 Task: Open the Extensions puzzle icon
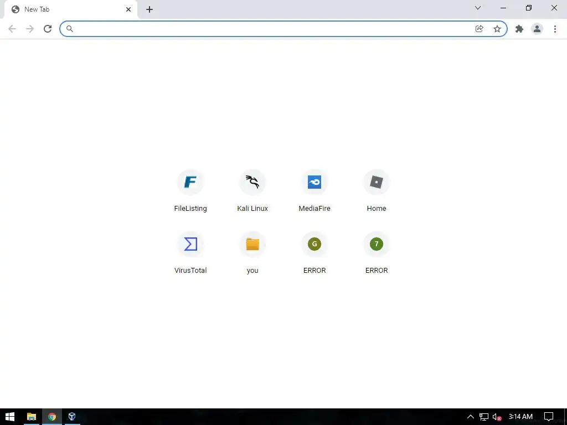[x=519, y=29]
